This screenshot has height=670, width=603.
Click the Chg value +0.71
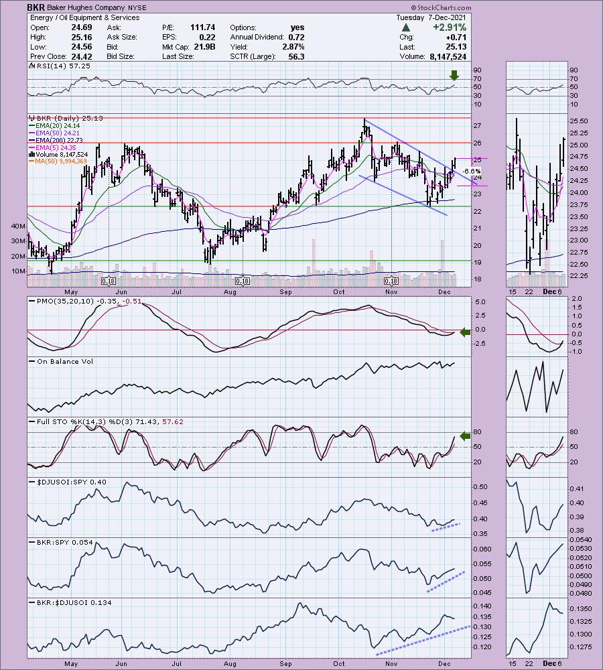457,37
